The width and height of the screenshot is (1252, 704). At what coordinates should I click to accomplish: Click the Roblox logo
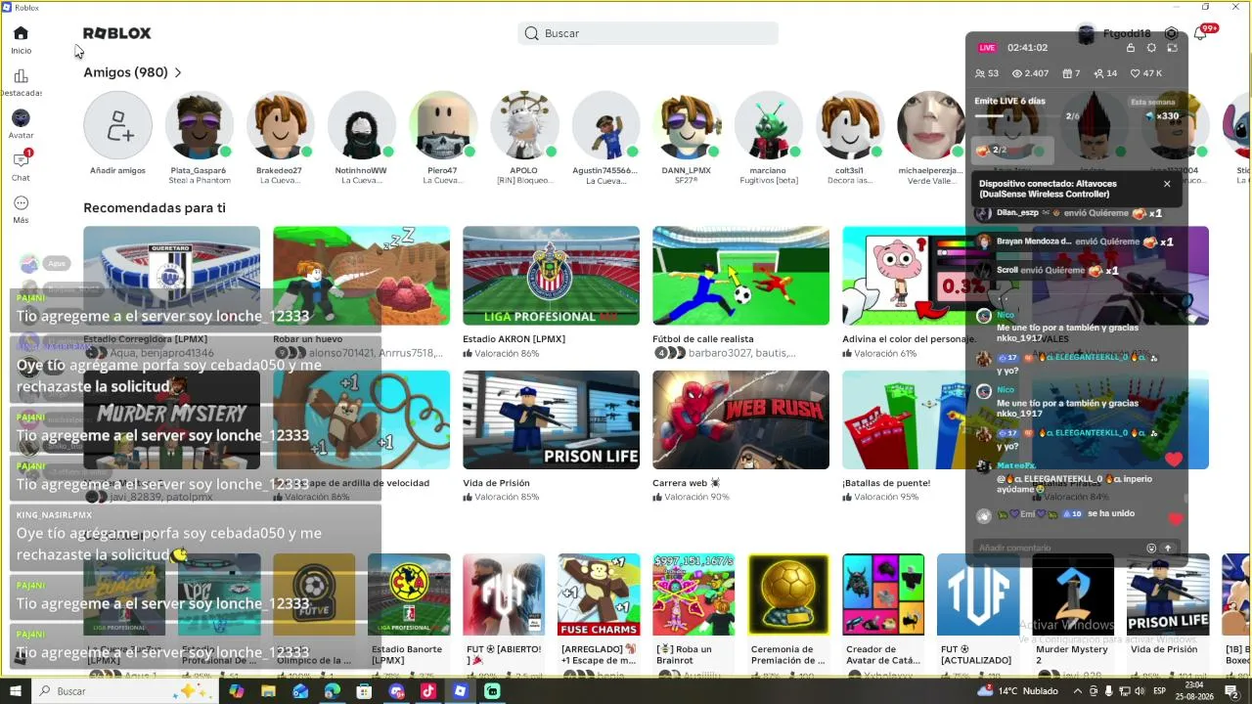coord(116,33)
